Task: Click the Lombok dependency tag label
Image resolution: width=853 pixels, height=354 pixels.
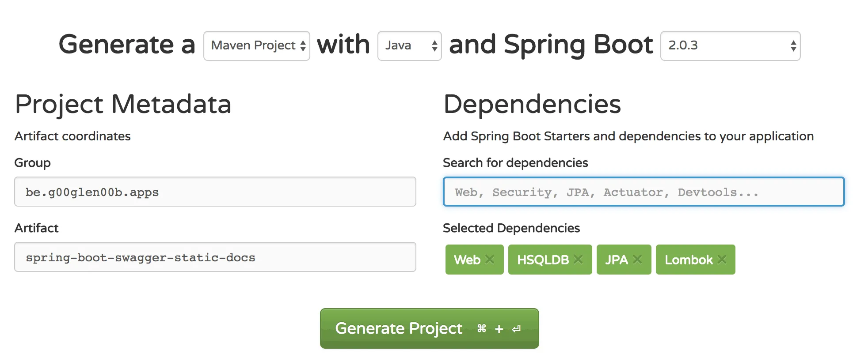Action: (x=689, y=260)
